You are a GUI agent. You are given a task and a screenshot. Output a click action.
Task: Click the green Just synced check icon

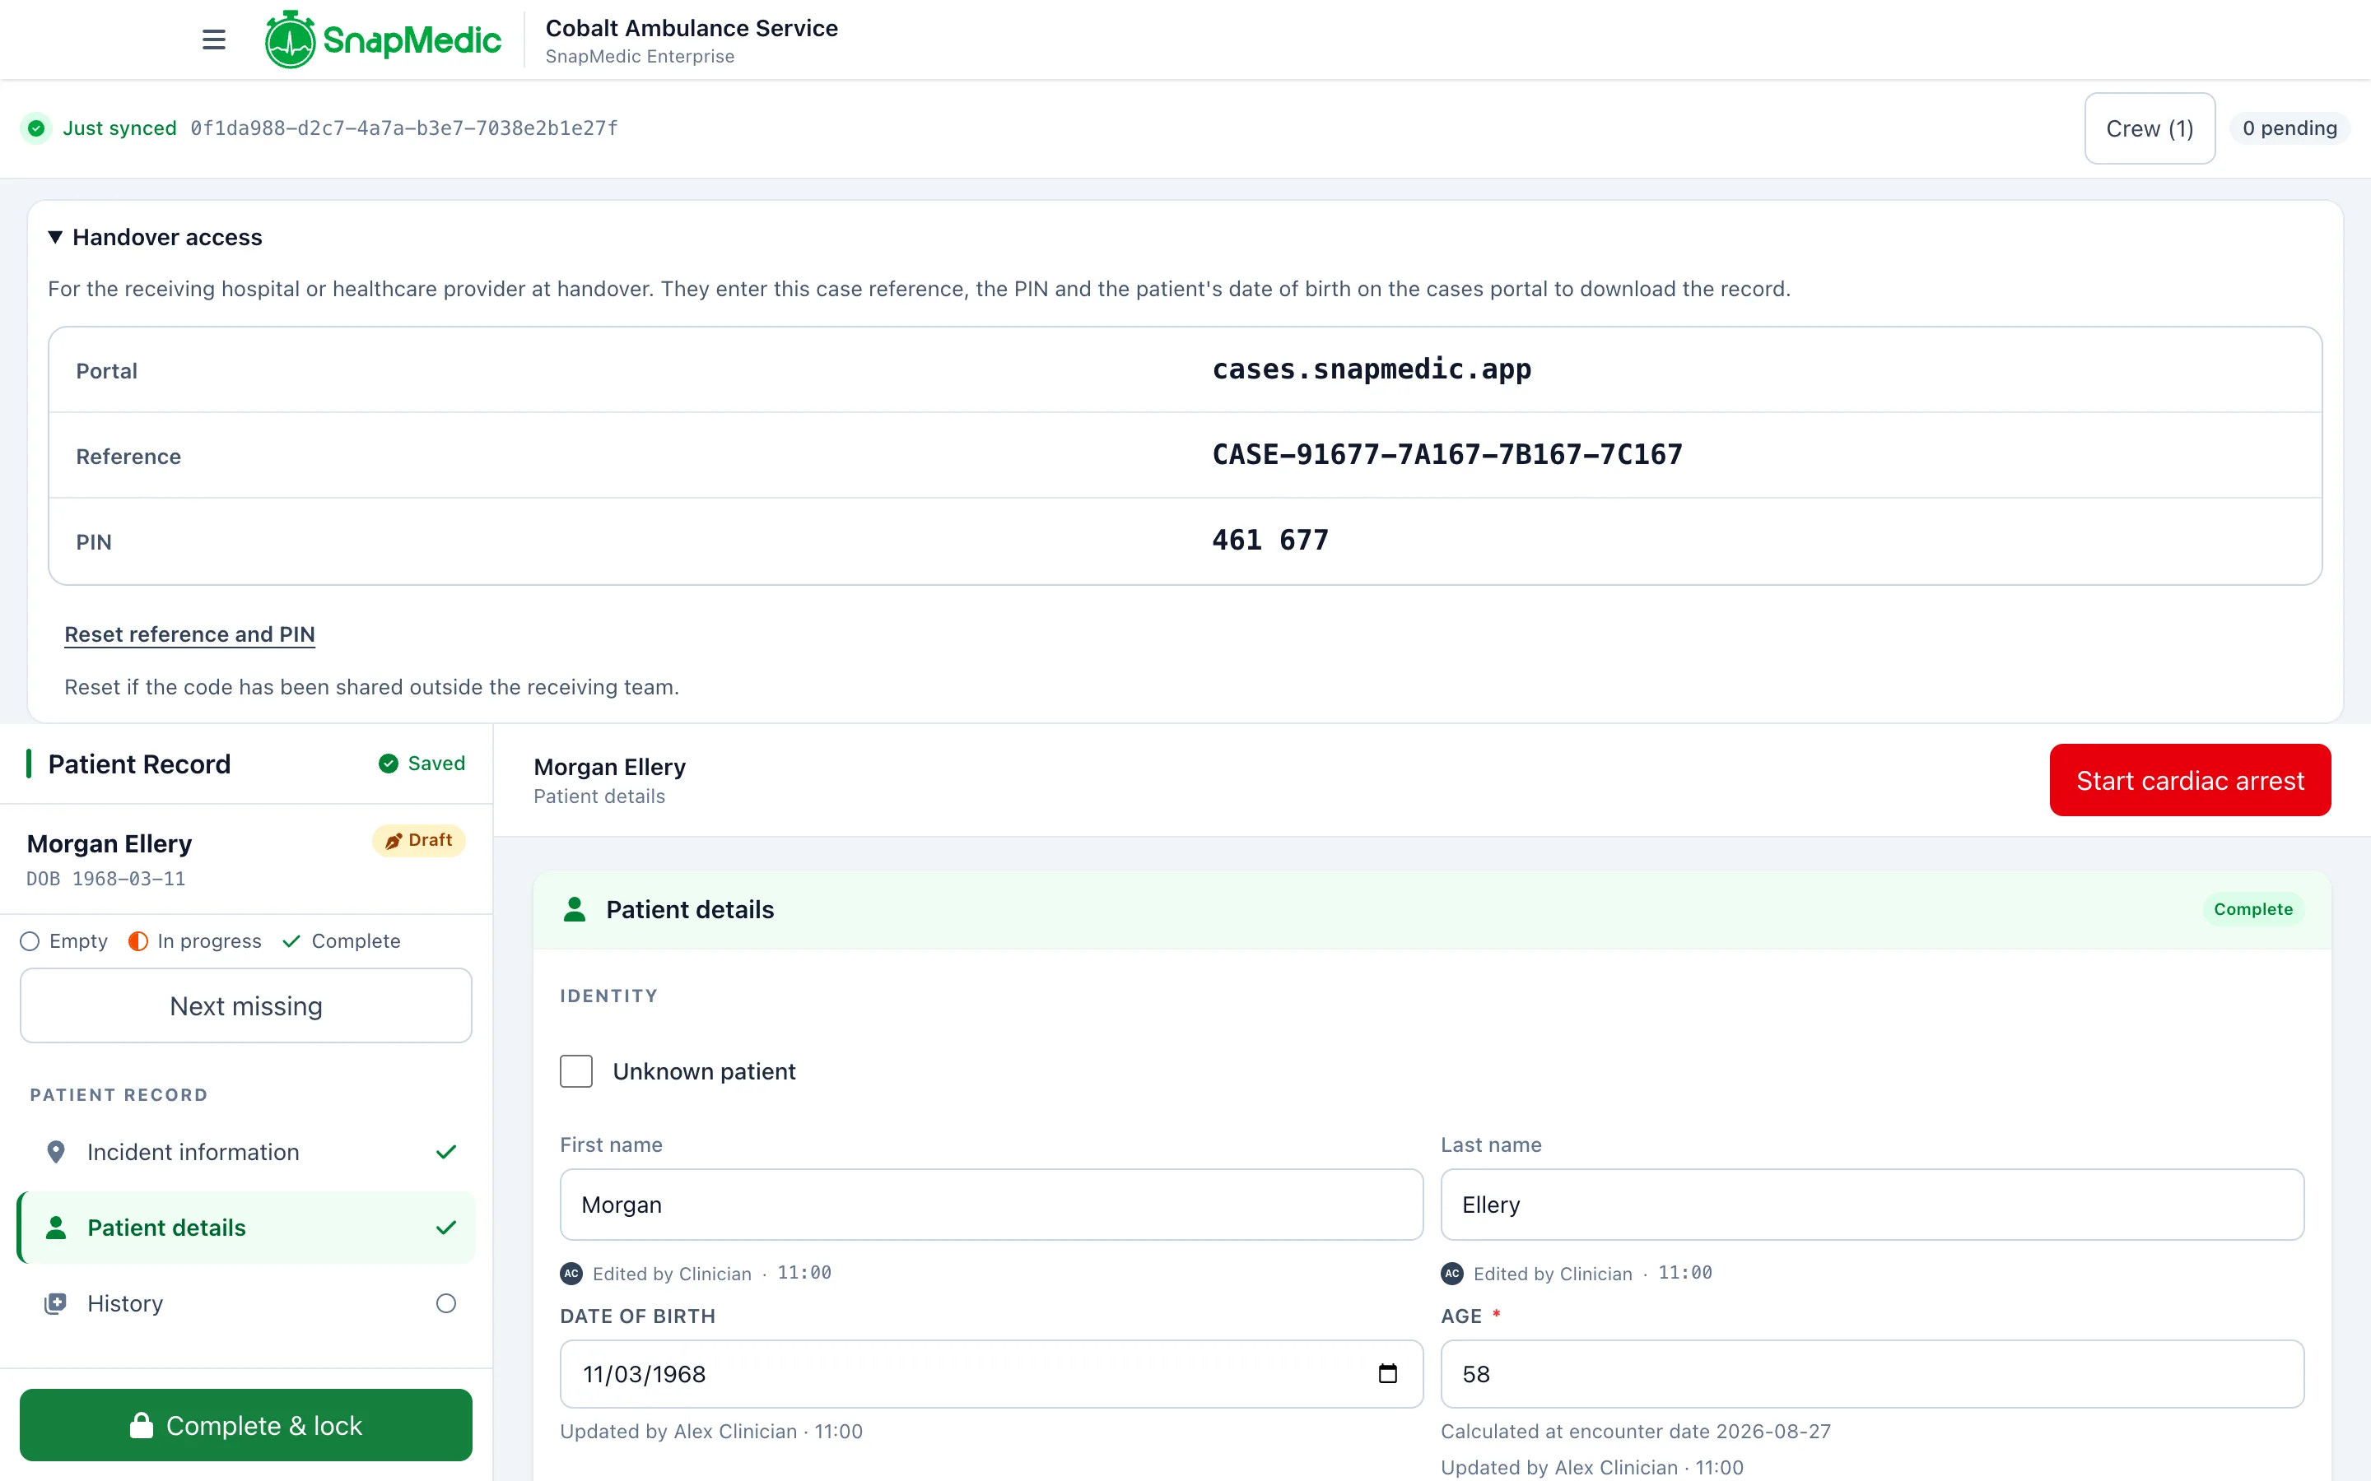(x=36, y=128)
